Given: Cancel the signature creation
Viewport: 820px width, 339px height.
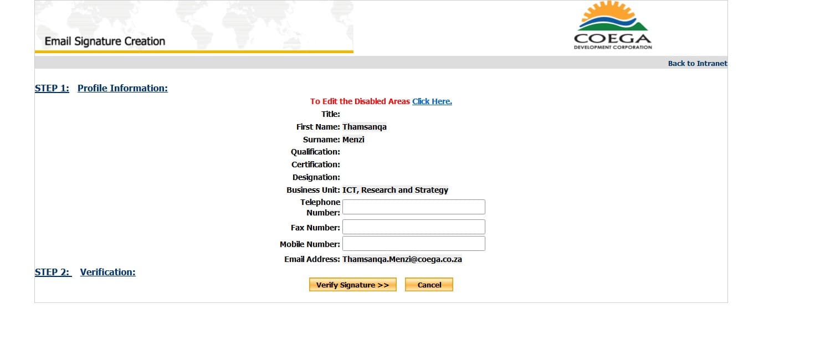Looking at the screenshot, I should [429, 285].
